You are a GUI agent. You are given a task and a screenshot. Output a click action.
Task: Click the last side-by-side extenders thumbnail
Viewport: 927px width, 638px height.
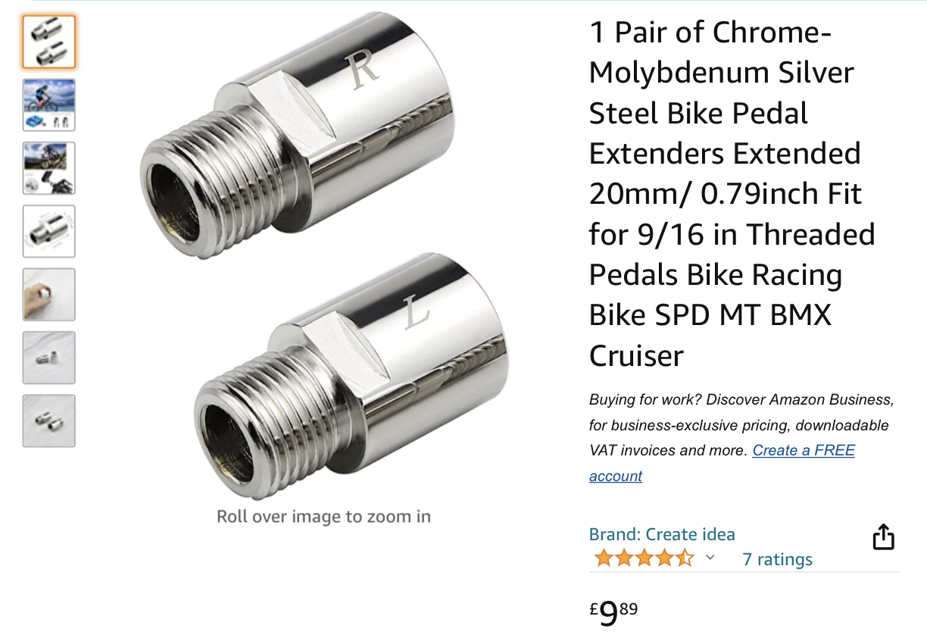click(x=48, y=421)
